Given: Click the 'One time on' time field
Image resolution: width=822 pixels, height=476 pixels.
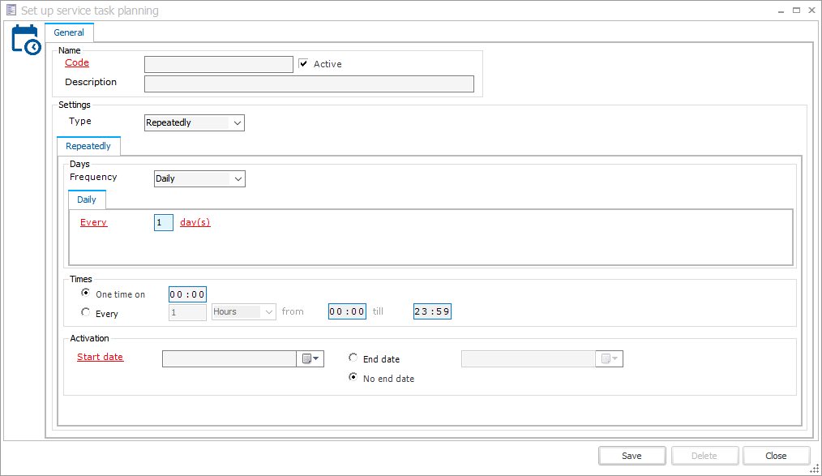Looking at the screenshot, I should [x=187, y=294].
